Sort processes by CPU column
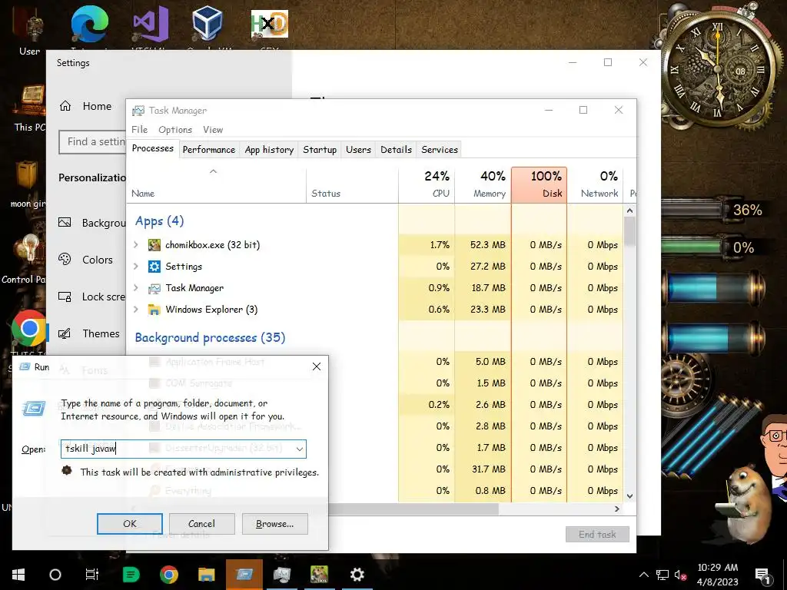The image size is (787, 590). (x=427, y=184)
